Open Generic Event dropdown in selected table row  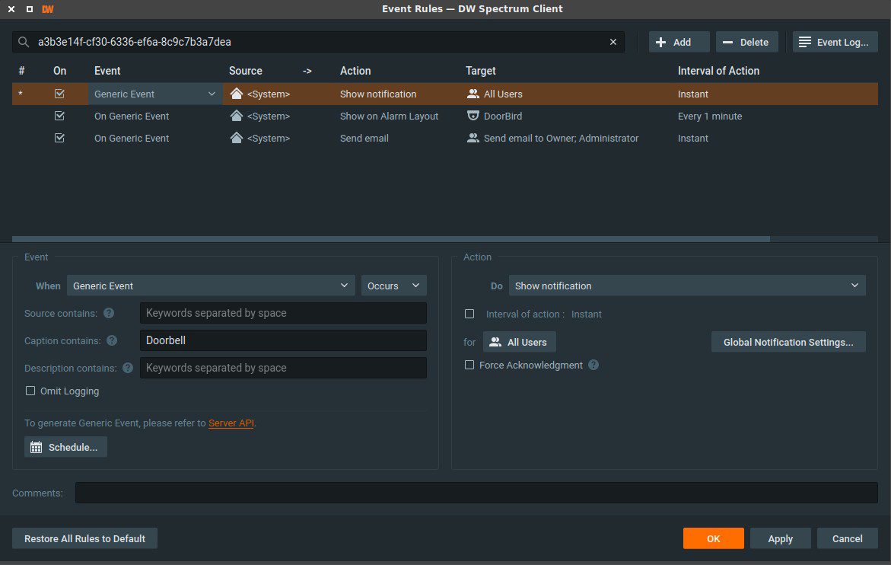(155, 94)
